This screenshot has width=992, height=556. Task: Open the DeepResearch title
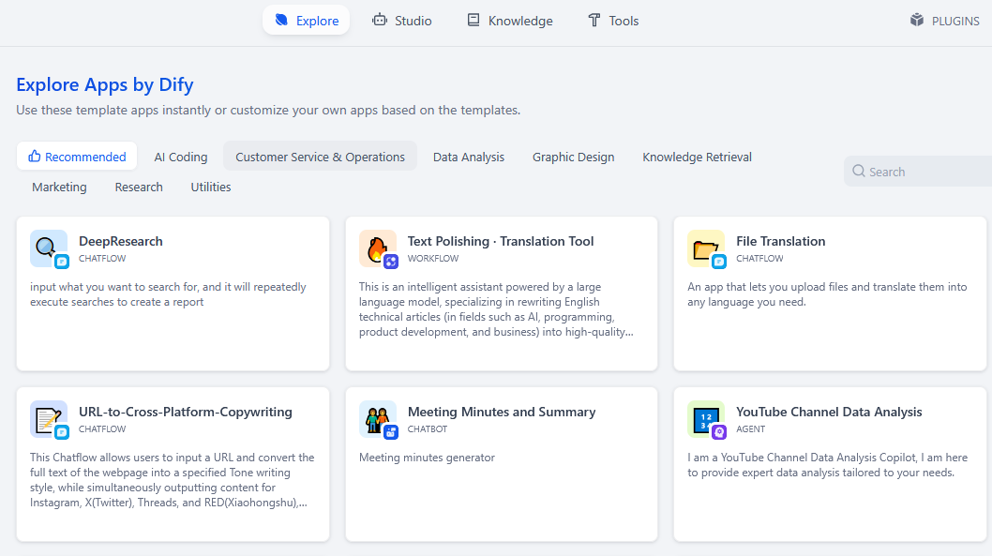click(x=121, y=241)
